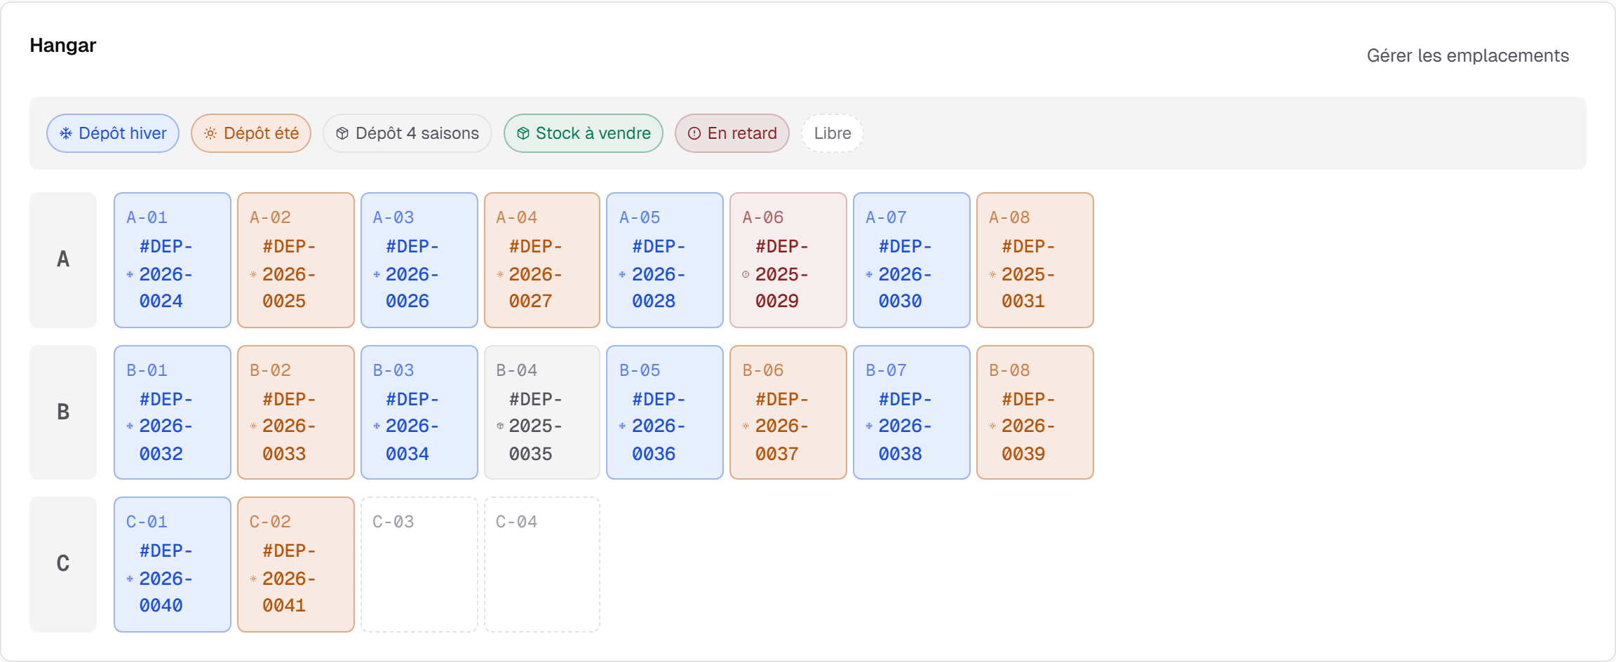This screenshot has width=1616, height=662.
Task: Click the sun icon in slot C-02
Action: [253, 579]
